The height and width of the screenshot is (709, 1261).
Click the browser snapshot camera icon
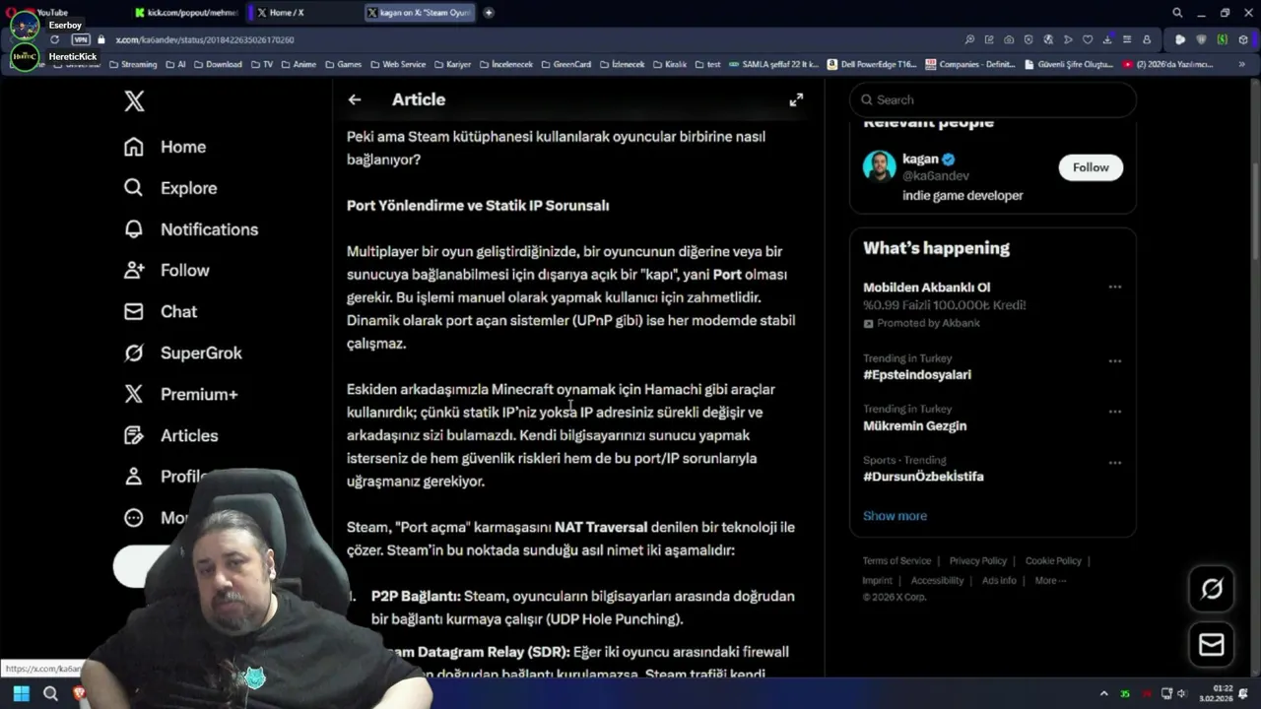[x=1009, y=39]
